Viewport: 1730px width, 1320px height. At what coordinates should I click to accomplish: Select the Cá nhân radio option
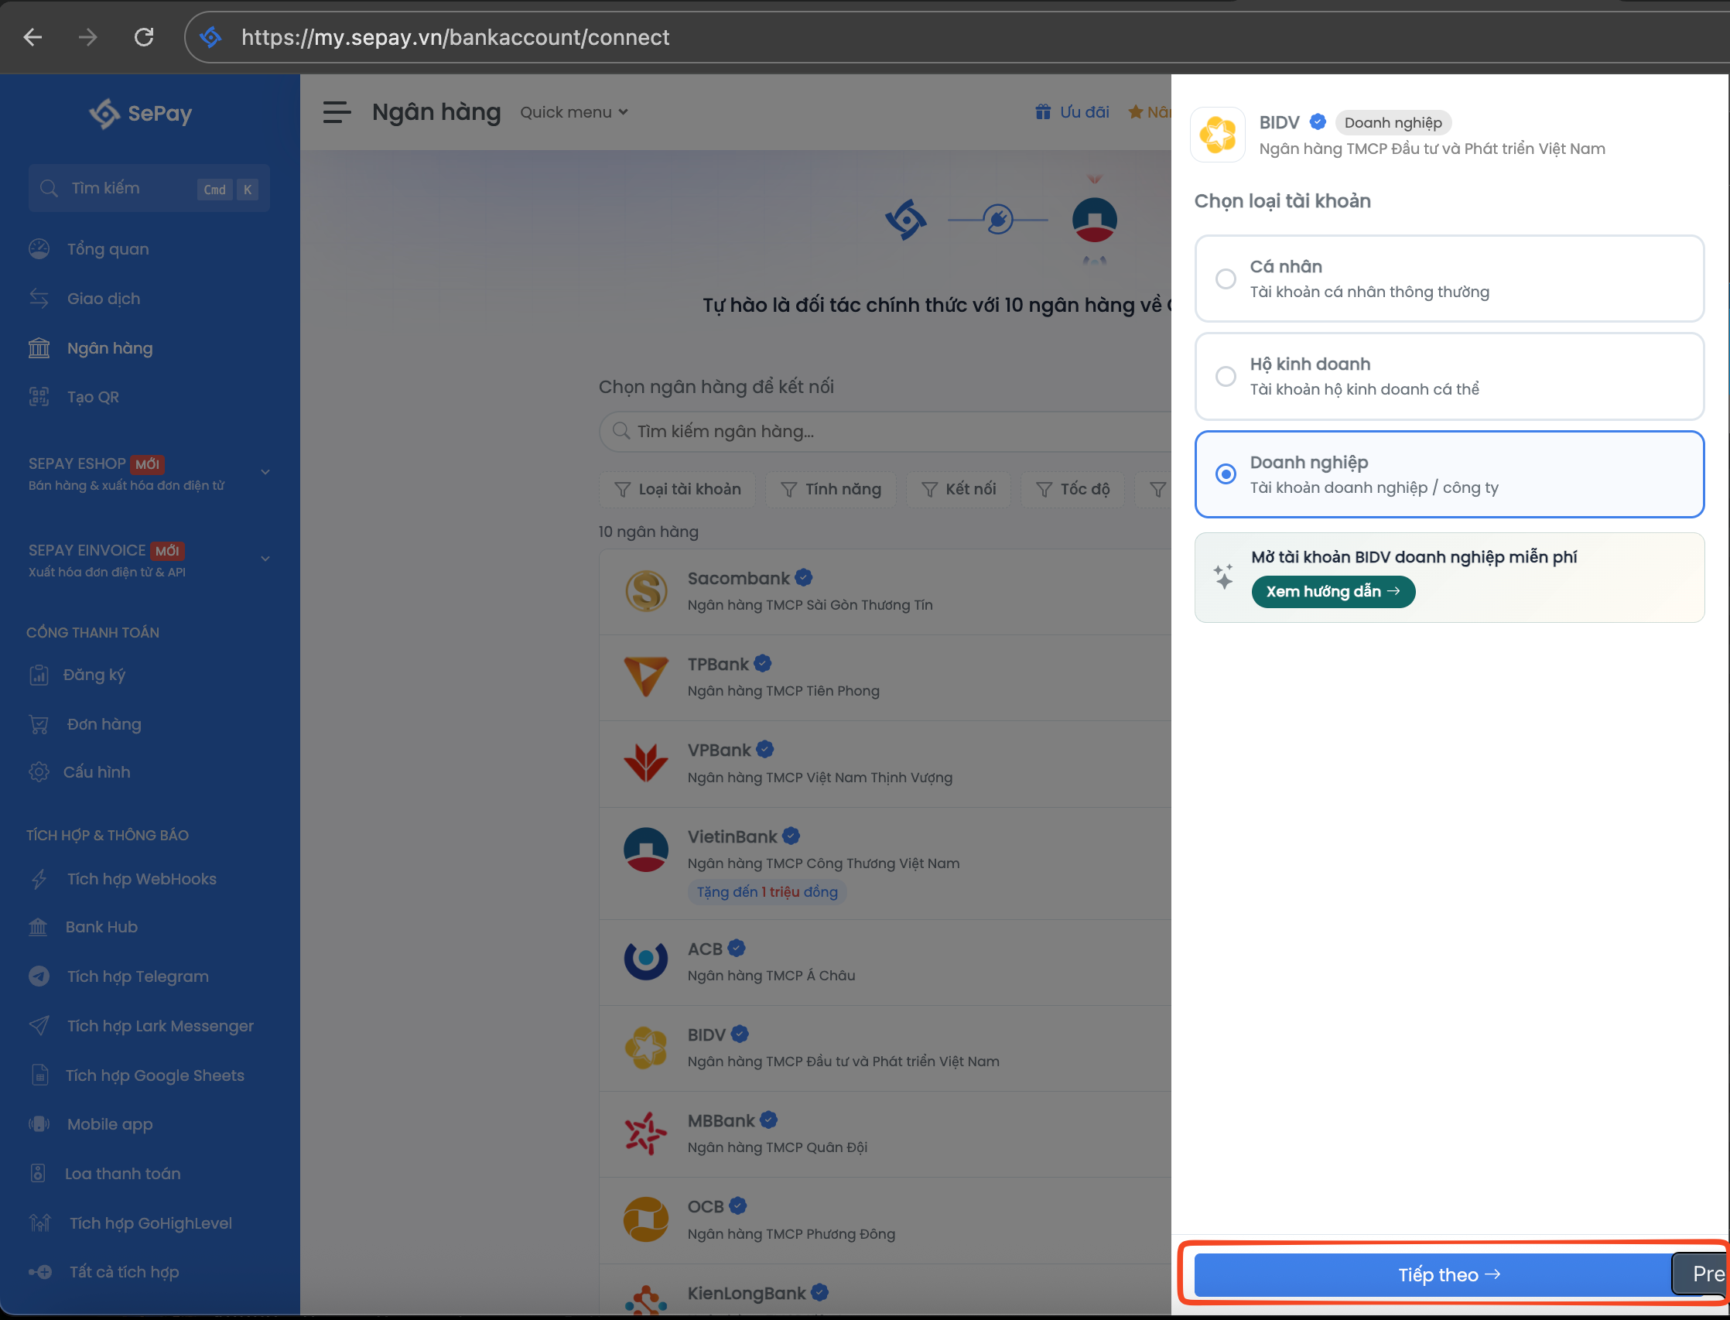pos(1226,279)
